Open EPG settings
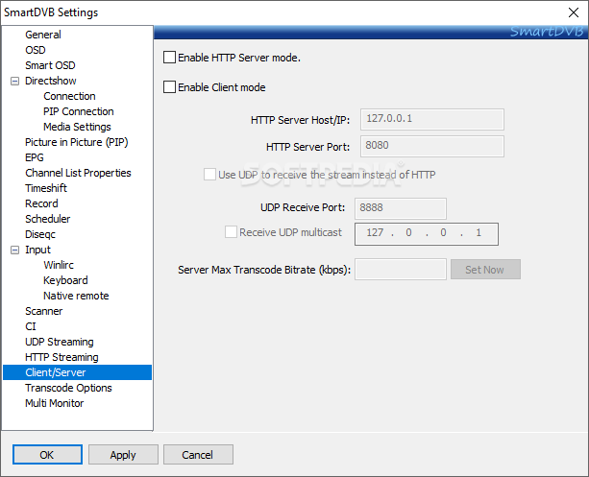 point(35,157)
